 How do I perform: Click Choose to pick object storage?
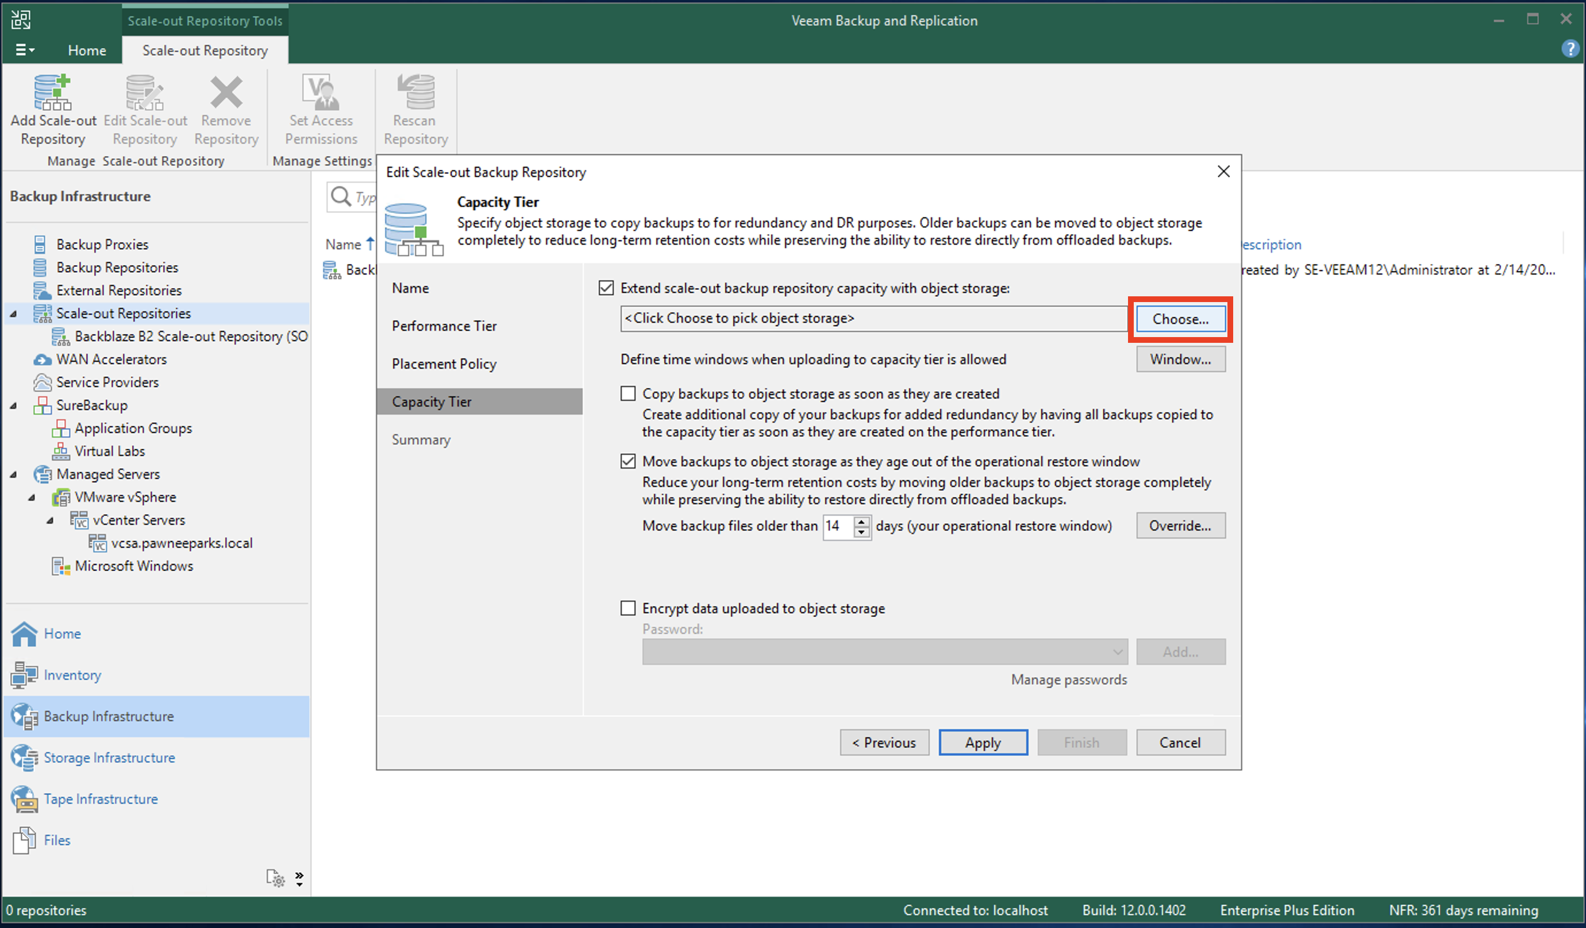coord(1180,319)
